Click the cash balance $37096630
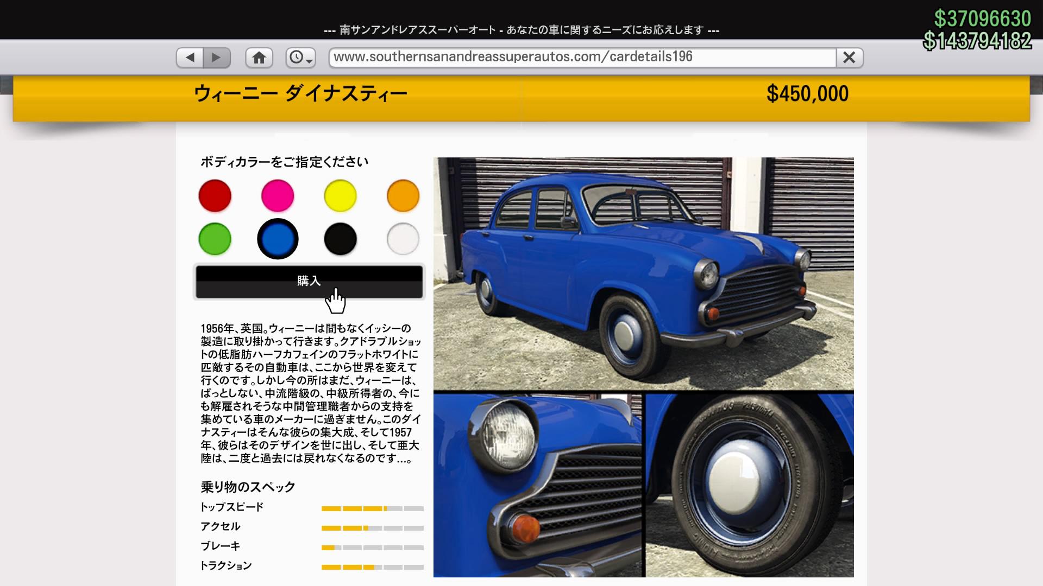Viewport: 1043px width, 586px height. click(x=982, y=19)
